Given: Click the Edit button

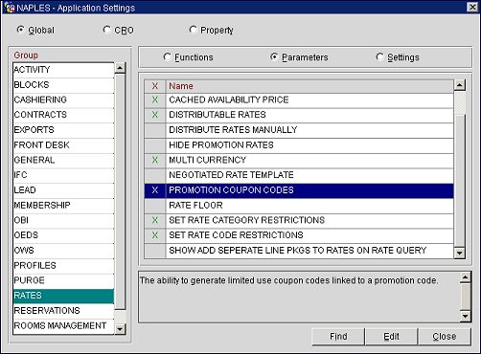Looking at the screenshot, I should point(391,337).
